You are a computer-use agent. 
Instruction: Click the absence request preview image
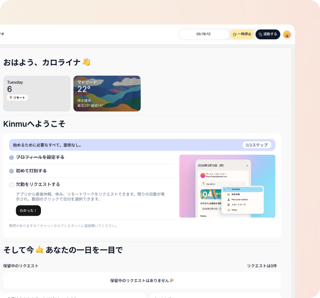click(227, 186)
